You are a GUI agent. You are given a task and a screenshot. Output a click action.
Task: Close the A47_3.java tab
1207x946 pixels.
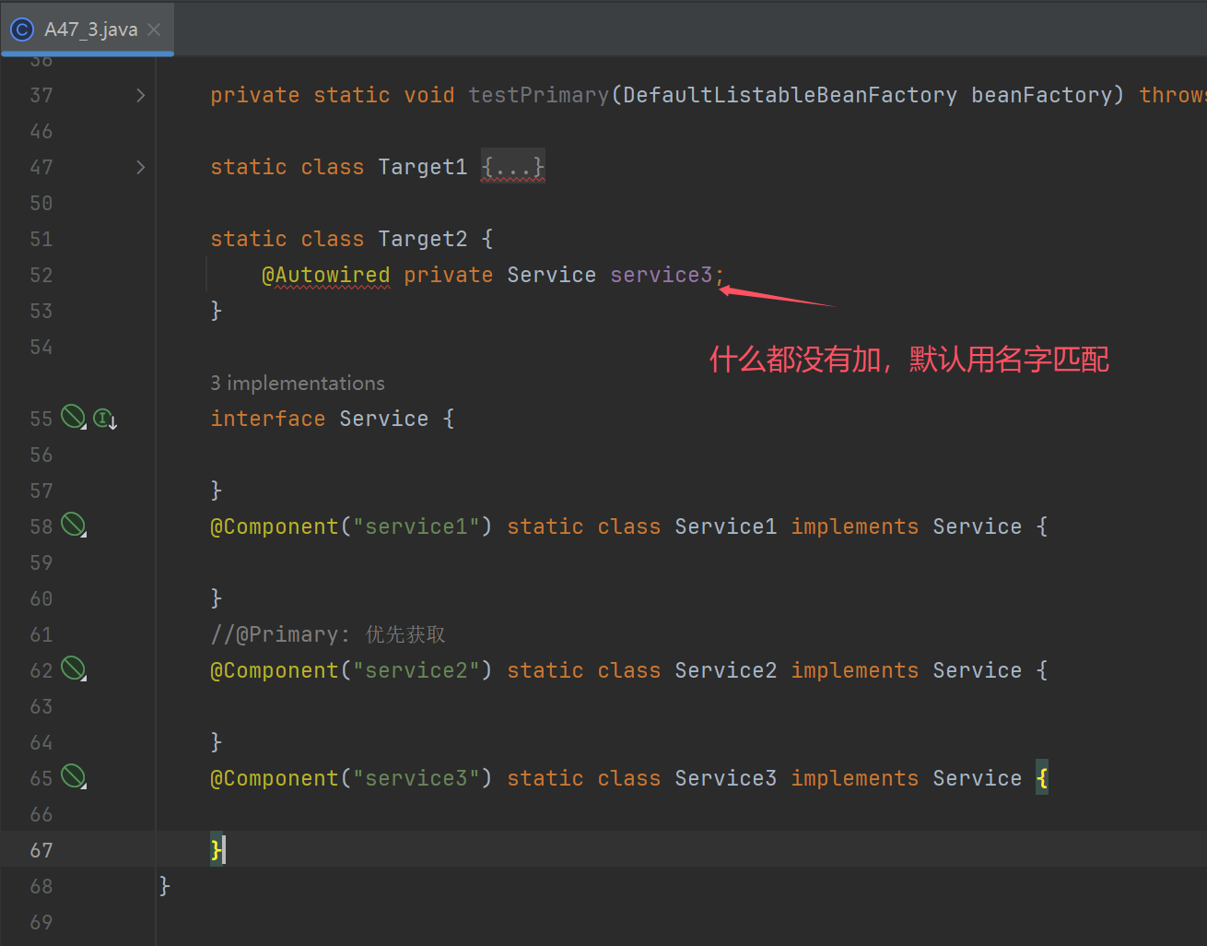click(154, 30)
